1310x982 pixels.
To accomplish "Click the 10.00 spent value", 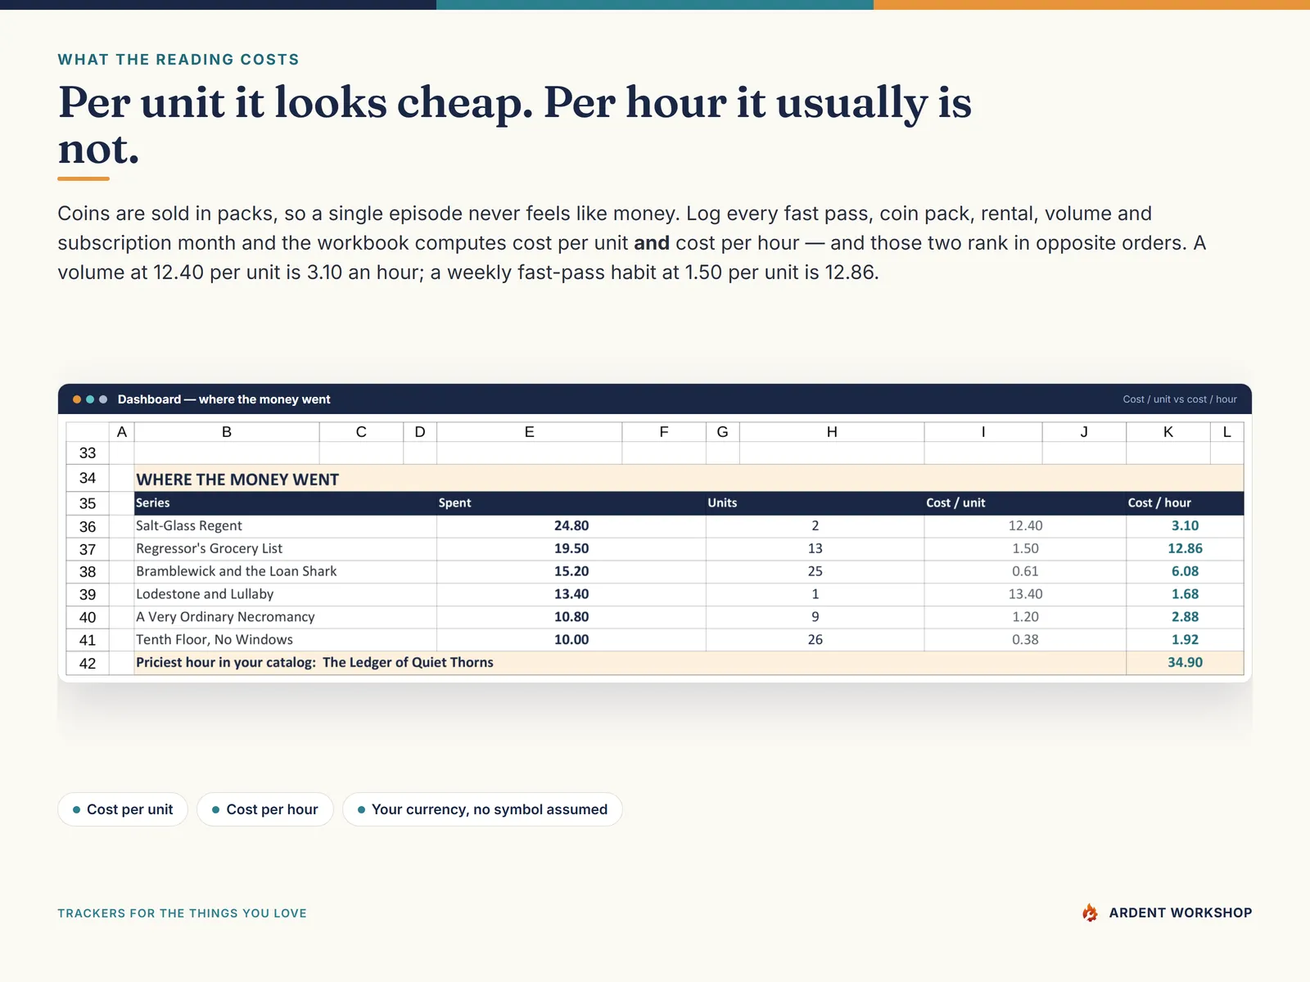I will pos(571,641).
